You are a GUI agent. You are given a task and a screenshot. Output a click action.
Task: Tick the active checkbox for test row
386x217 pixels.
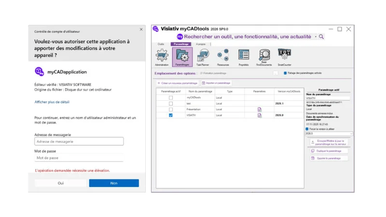[x=171, y=104]
